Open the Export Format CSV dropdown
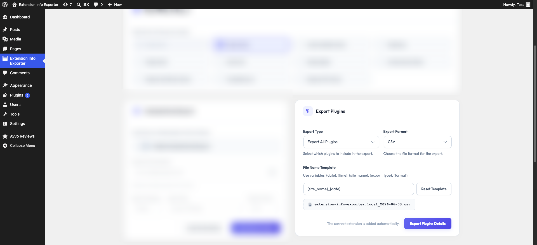This screenshot has height=245, width=537. pyautogui.click(x=417, y=142)
